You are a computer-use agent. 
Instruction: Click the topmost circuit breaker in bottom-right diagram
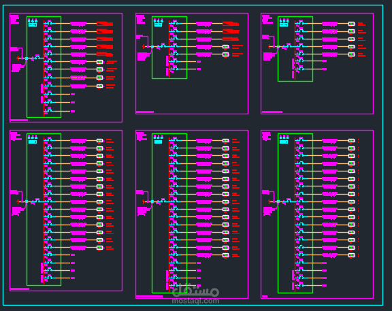[x=301, y=140]
